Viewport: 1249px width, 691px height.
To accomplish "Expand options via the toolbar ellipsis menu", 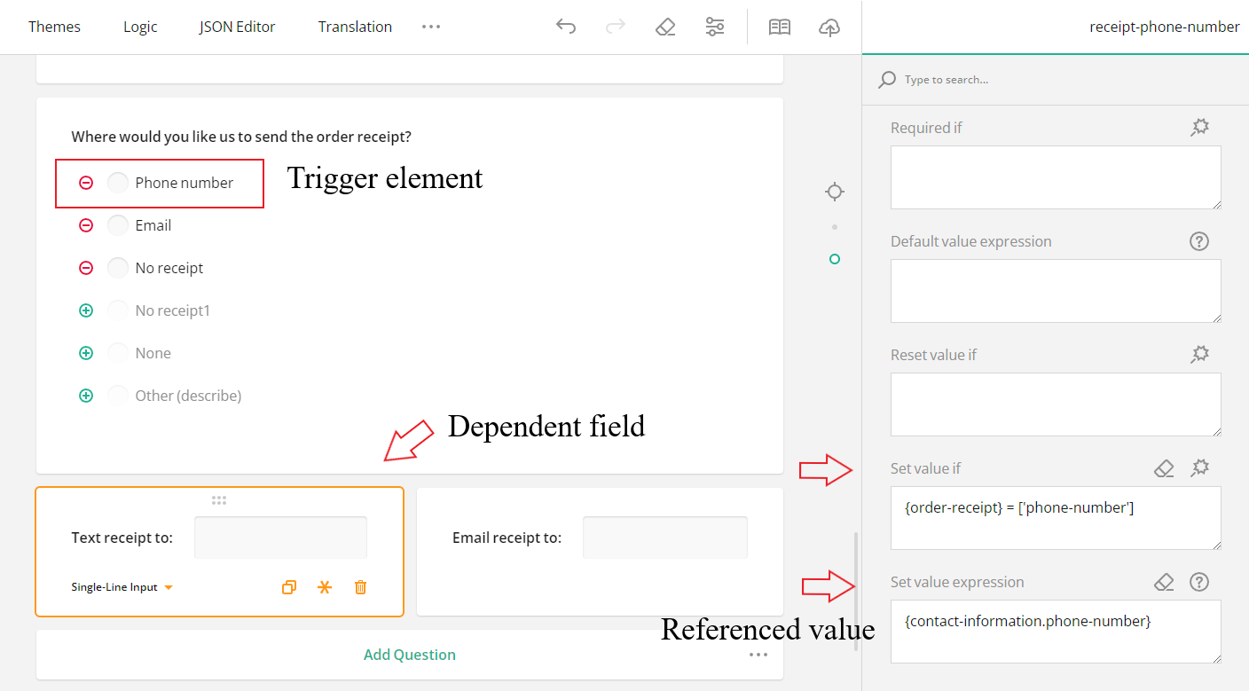I will click(x=431, y=27).
